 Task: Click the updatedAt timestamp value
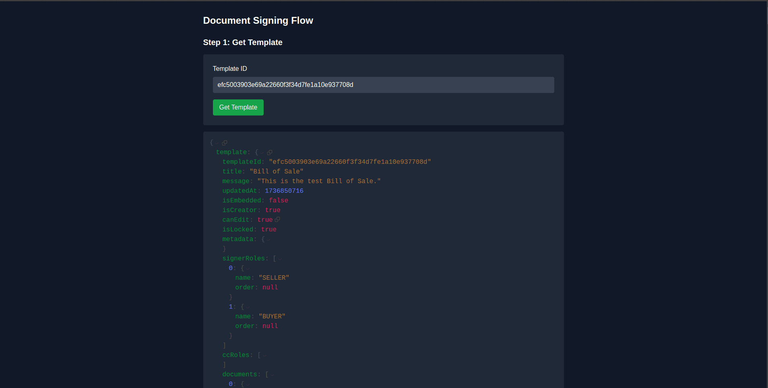[284, 190]
